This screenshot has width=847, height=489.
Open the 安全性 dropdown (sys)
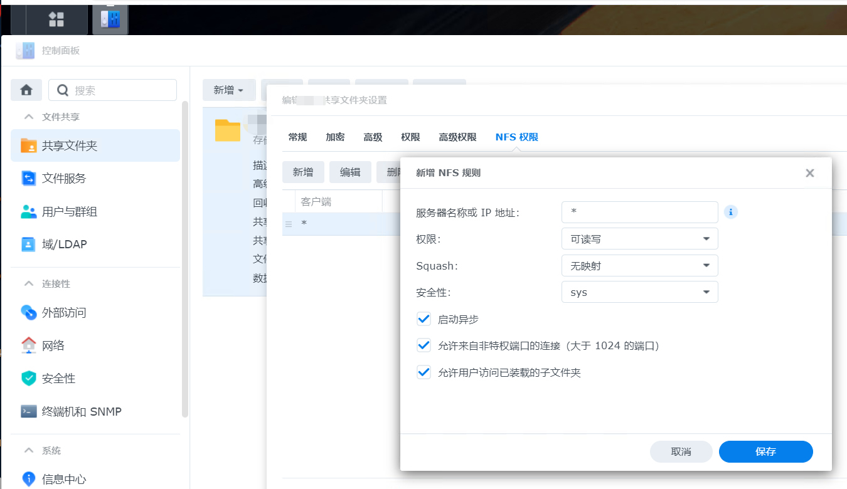click(640, 292)
